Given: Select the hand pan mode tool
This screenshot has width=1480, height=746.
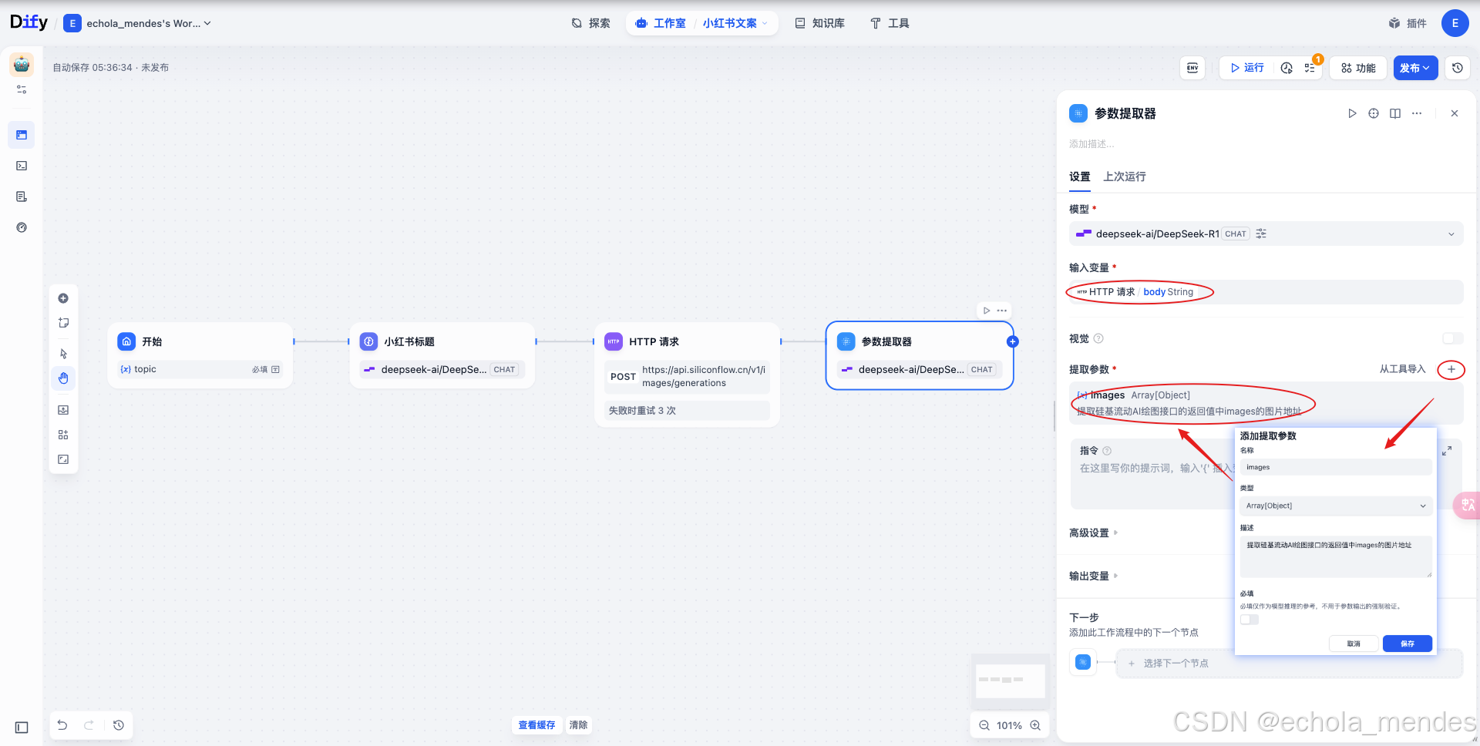Looking at the screenshot, I should coord(63,378).
